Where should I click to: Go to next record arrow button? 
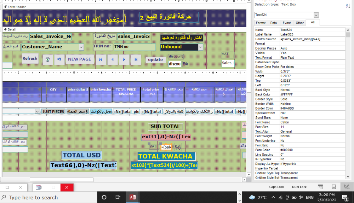pos(124,59)
